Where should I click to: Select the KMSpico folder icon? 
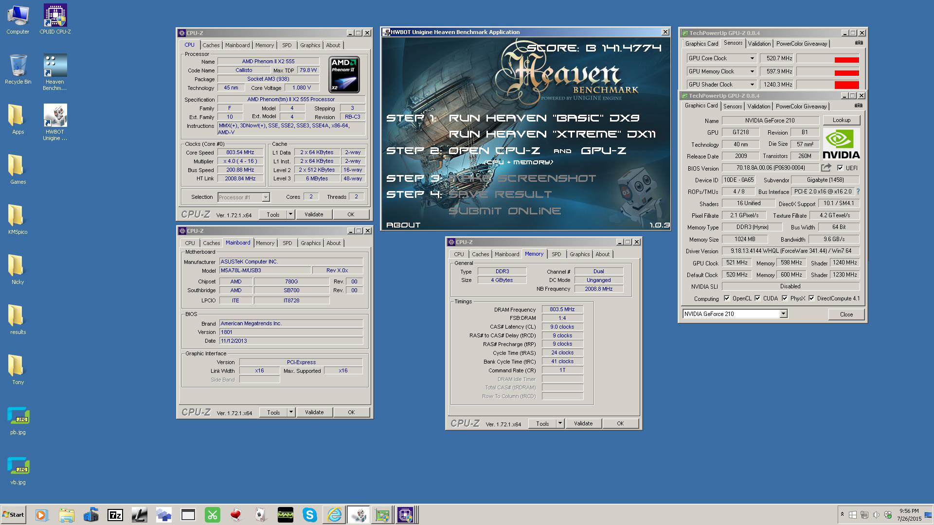(18, 220)
